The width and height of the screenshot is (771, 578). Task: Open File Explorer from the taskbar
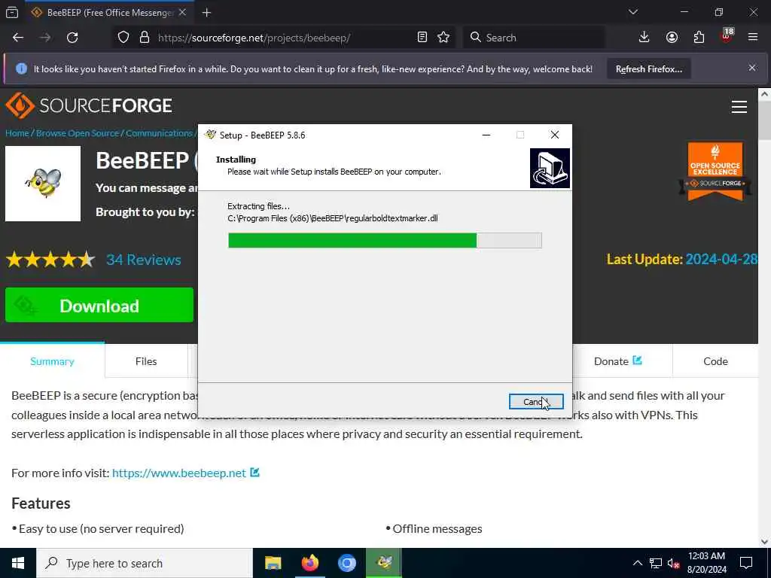point(273,563)
